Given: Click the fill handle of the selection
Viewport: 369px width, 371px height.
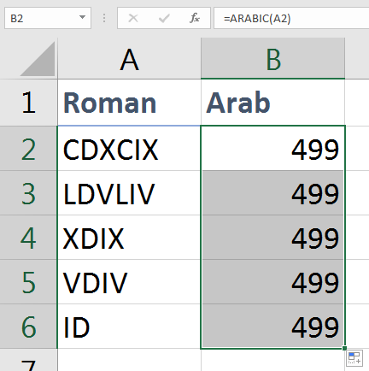Looking at the screenshot, I should click(344, 348).
